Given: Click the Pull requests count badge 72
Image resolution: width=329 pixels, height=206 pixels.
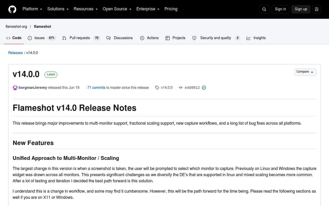Looking at the screenshot, I should [x=97, y=38].
